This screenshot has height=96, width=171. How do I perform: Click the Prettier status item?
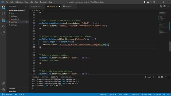157,94
